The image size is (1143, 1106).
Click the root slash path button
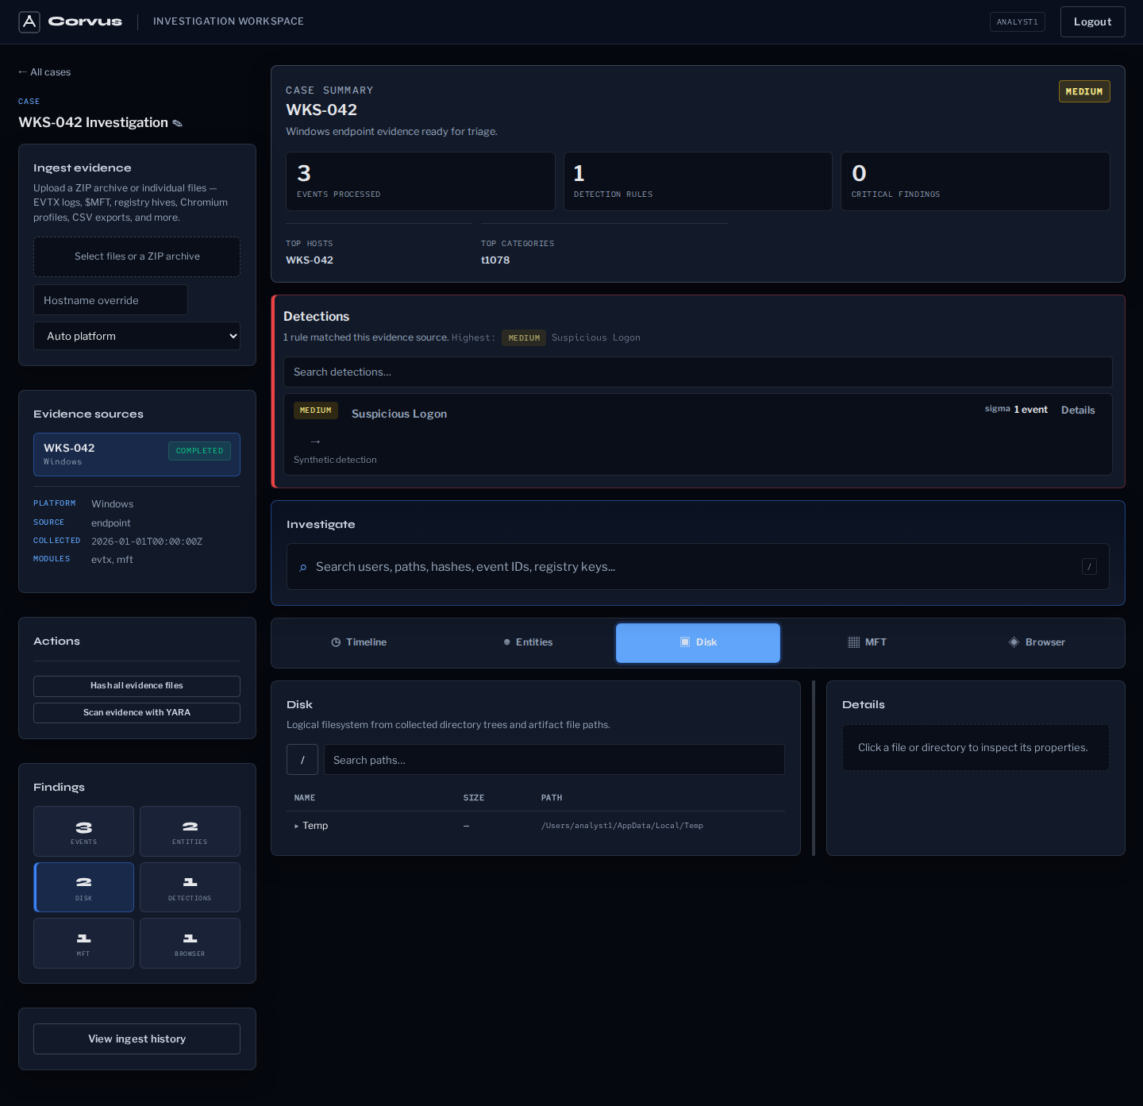click(302, 760)
